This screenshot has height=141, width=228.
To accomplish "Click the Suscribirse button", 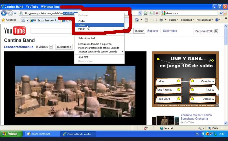I will point(64,47).
